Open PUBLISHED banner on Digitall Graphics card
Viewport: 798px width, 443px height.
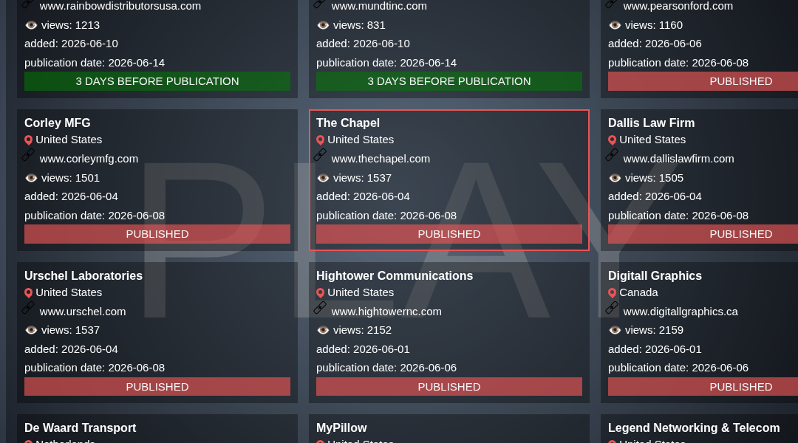(703, 387)
